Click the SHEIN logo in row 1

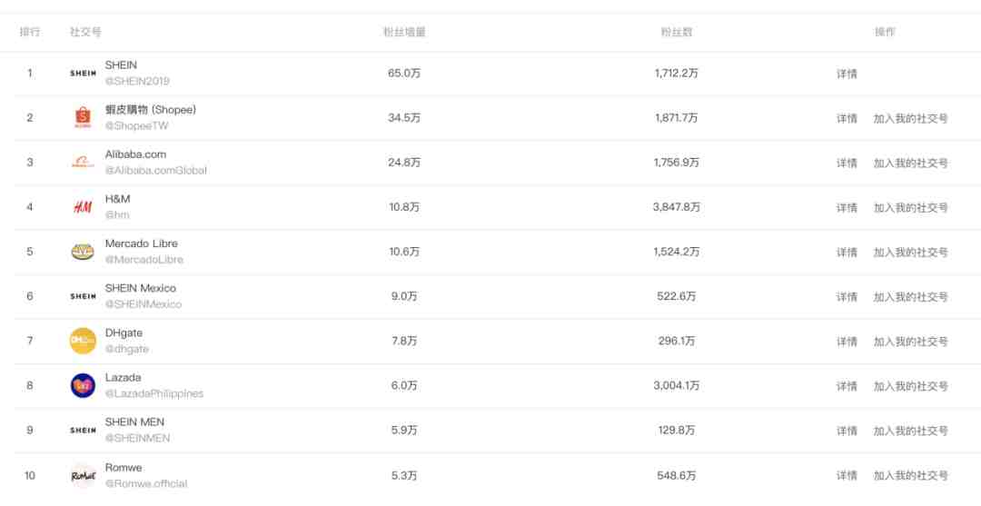[x=83, y=74]
